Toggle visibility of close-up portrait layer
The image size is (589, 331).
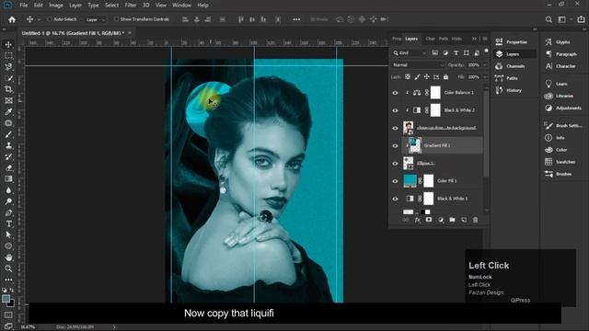tap(395, 128)
